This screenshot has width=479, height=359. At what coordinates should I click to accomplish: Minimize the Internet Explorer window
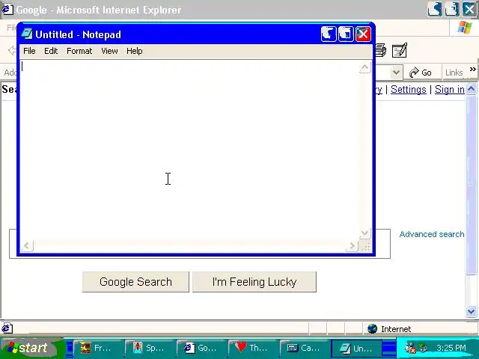coord(435,9)
